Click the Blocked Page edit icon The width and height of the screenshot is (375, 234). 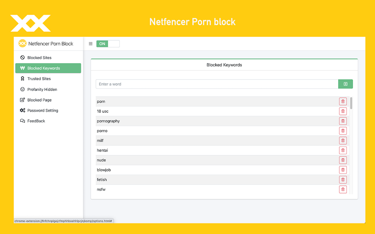tap(22, 100)
